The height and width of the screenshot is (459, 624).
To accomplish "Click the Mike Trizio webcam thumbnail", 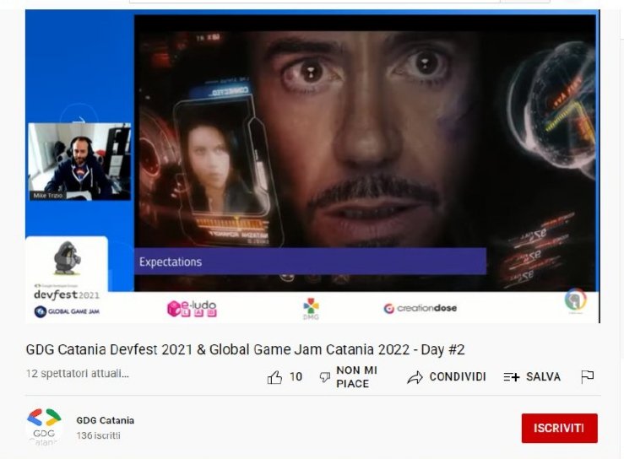I will click(79, 161).
